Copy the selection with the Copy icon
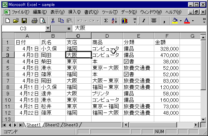The height and width of the screenshot is (136, 208). coord(61,21)
